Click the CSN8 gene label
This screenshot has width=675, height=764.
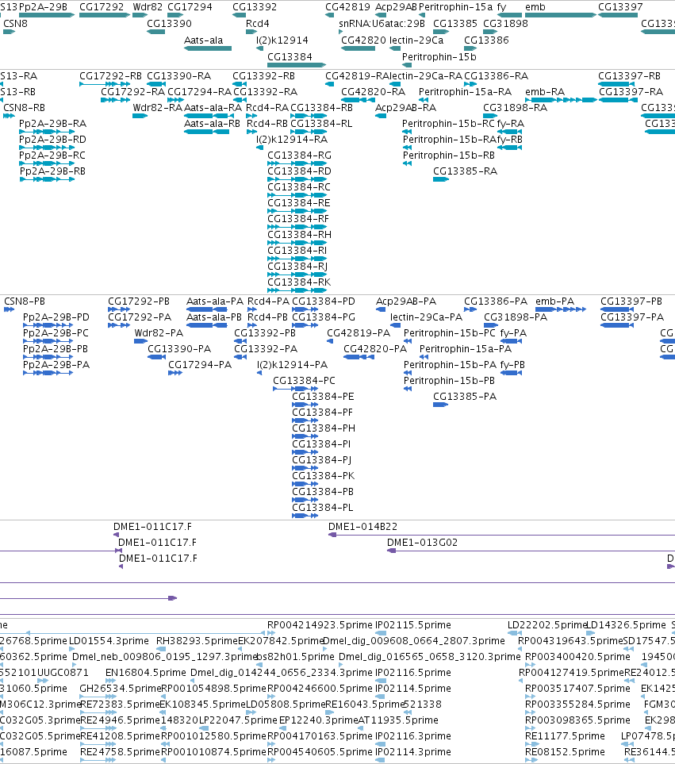pyautogui.click(x=15, y=23)
